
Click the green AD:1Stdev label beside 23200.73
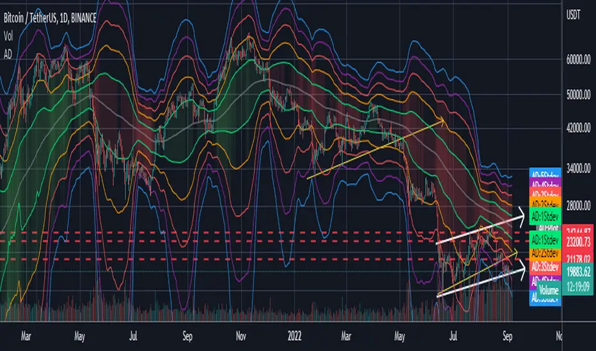(x=545, y=240)
